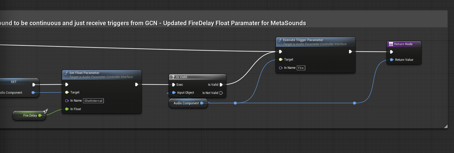Viewport: 454px width, 153px height.
Task: Click the comment box title text
Action: click(x=153, y=23)
